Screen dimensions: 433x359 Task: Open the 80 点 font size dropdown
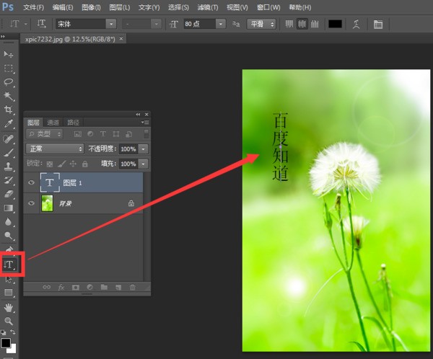220,24
